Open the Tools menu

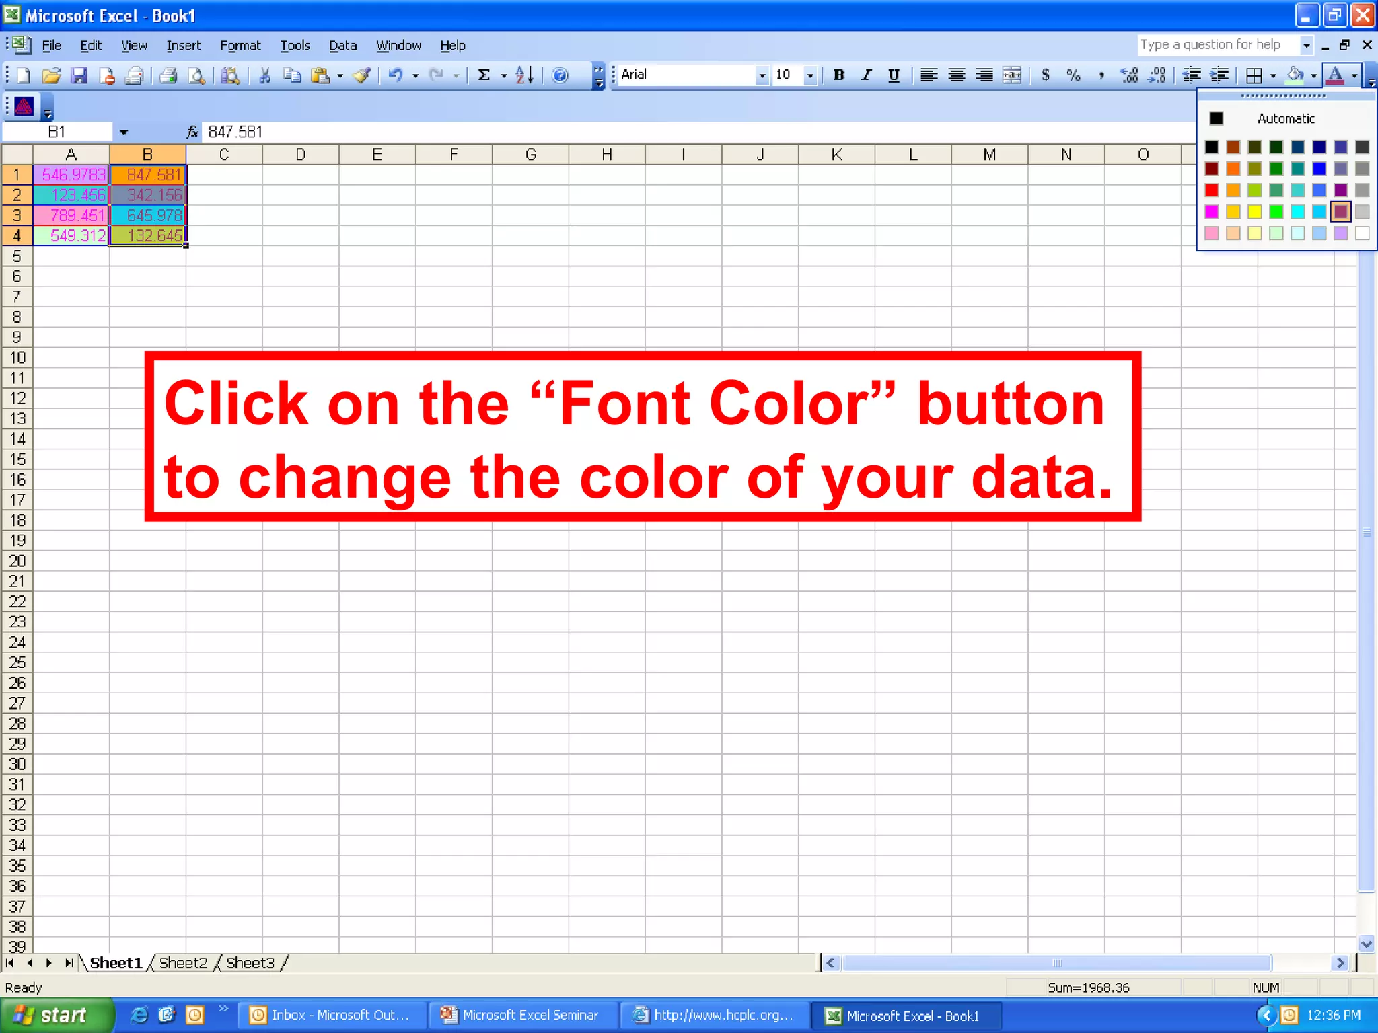295,46
